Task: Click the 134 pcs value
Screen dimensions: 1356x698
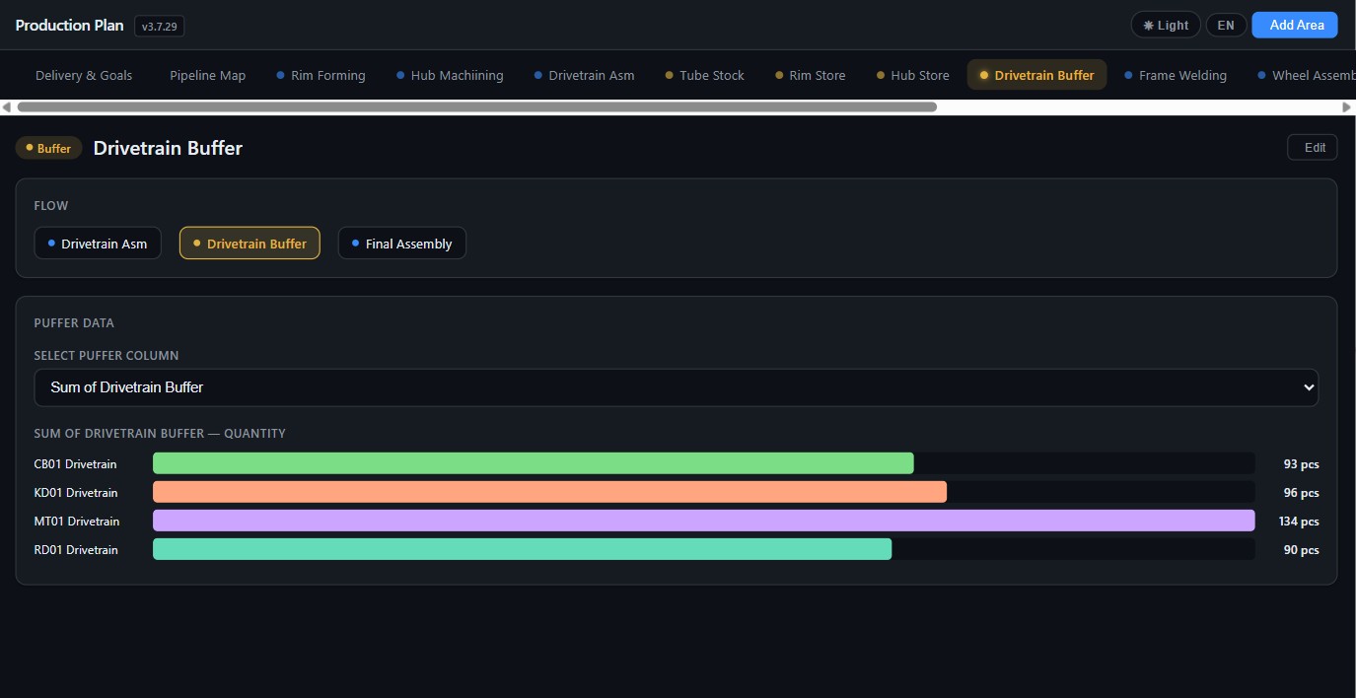Action: click(x=1298, y=521)
